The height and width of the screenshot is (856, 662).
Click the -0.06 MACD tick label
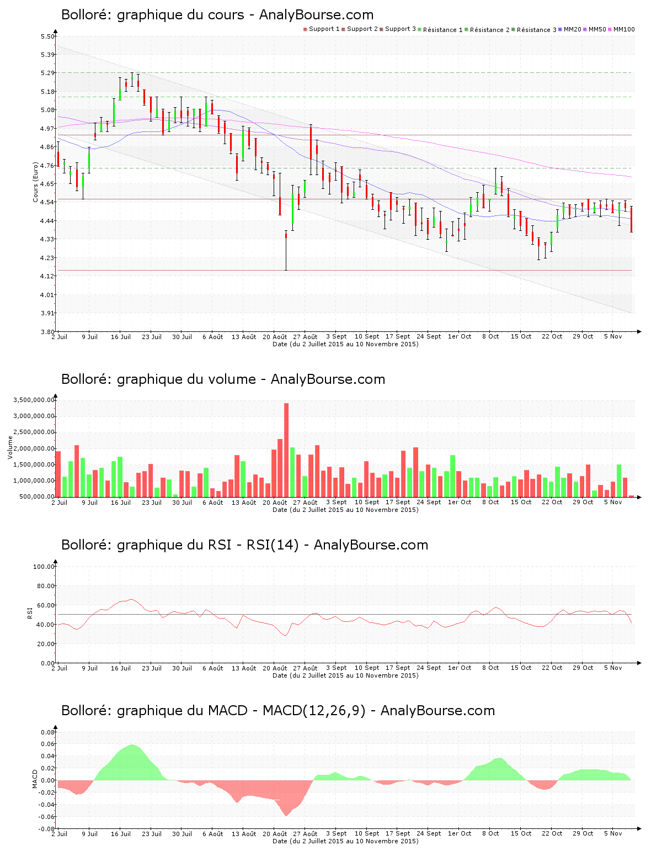46,817
